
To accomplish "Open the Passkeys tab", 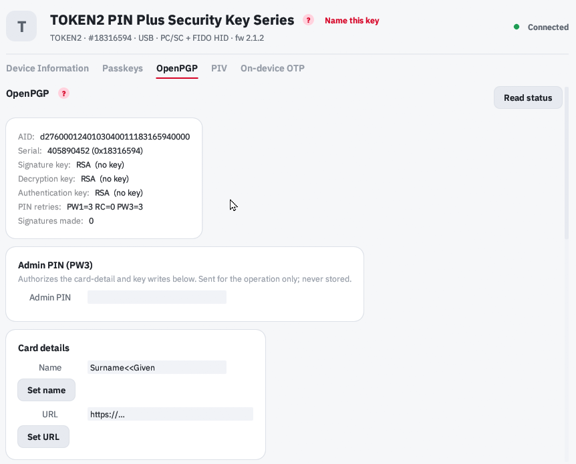I will (122, 68).
